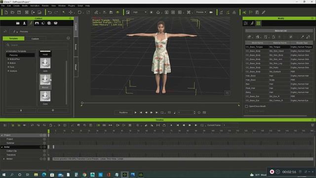Switch to the Template tab in Content

pos(13,39)
